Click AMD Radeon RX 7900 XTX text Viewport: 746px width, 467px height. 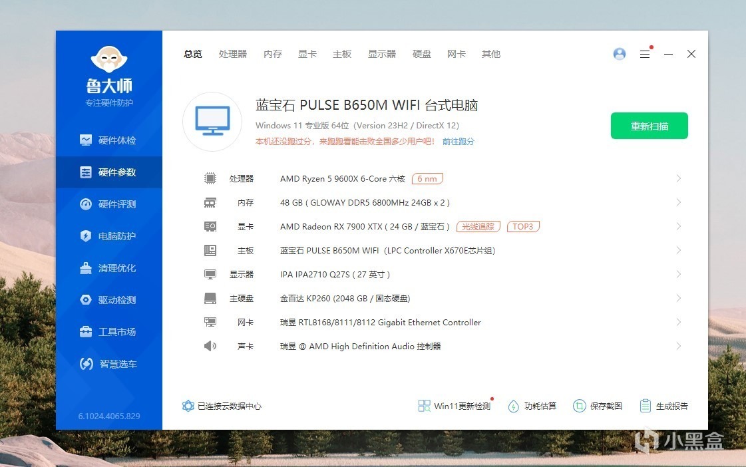pyautogui.click(x=365, y=226)
